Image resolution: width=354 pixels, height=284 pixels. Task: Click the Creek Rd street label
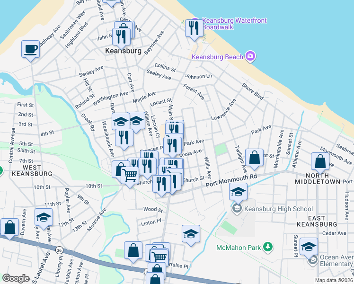tap(88, 122)
